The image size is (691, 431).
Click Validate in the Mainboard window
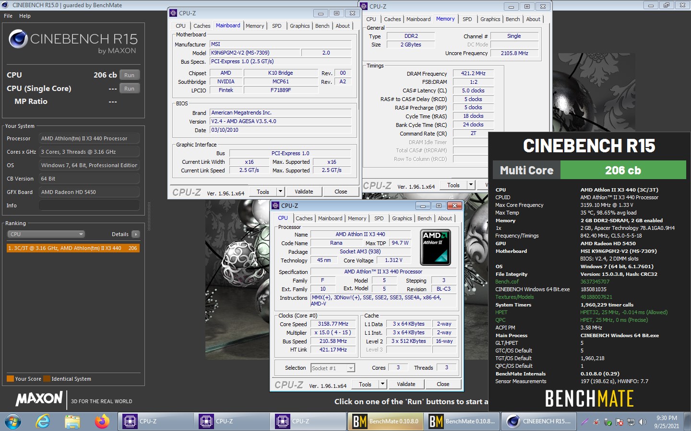[304, 192]
